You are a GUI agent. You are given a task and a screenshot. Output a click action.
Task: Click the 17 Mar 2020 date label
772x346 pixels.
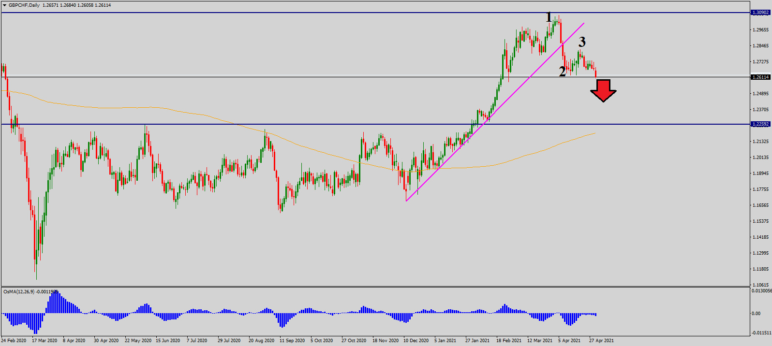[45, 341]
